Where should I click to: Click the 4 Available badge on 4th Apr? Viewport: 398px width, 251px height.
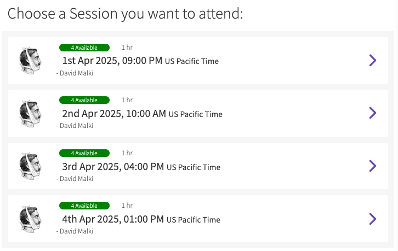point(84,206)
